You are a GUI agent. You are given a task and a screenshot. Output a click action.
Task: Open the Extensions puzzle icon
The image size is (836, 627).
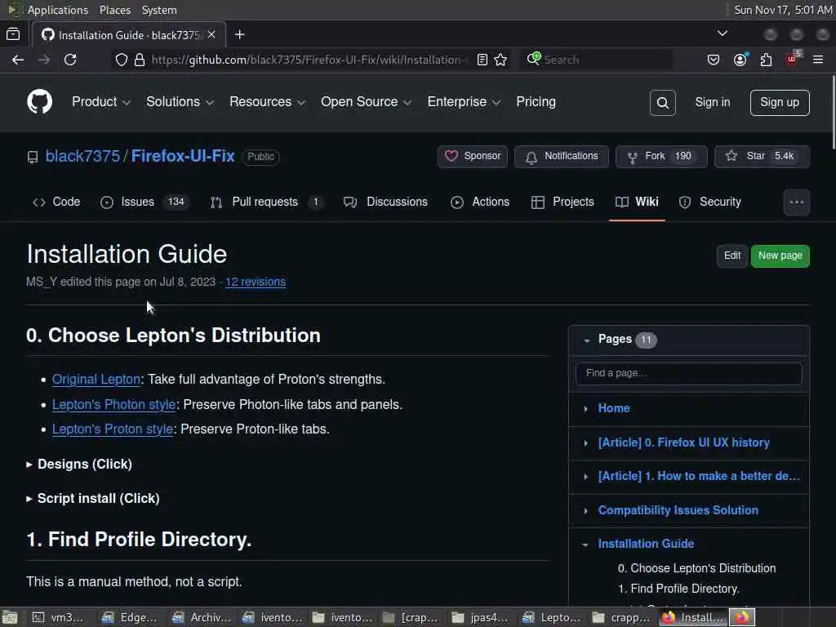pos(766,60)
